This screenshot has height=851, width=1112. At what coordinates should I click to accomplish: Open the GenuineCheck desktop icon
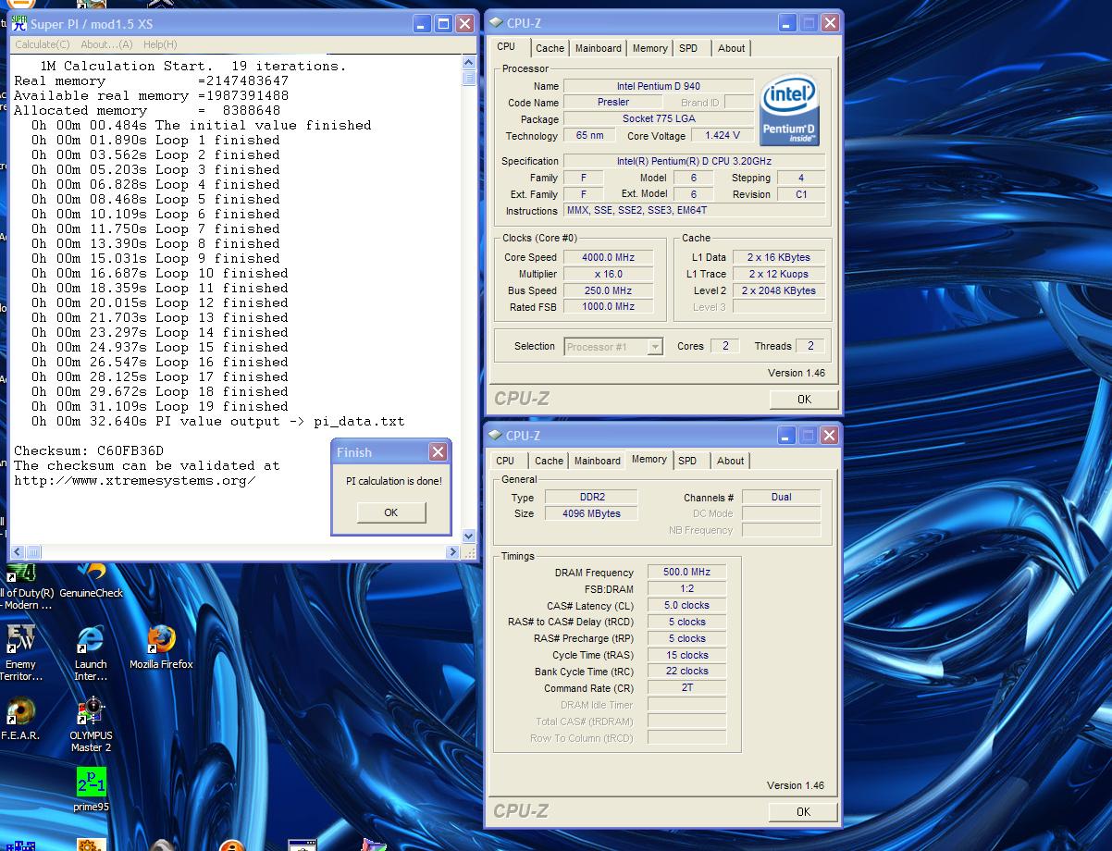tap(91, 581)
